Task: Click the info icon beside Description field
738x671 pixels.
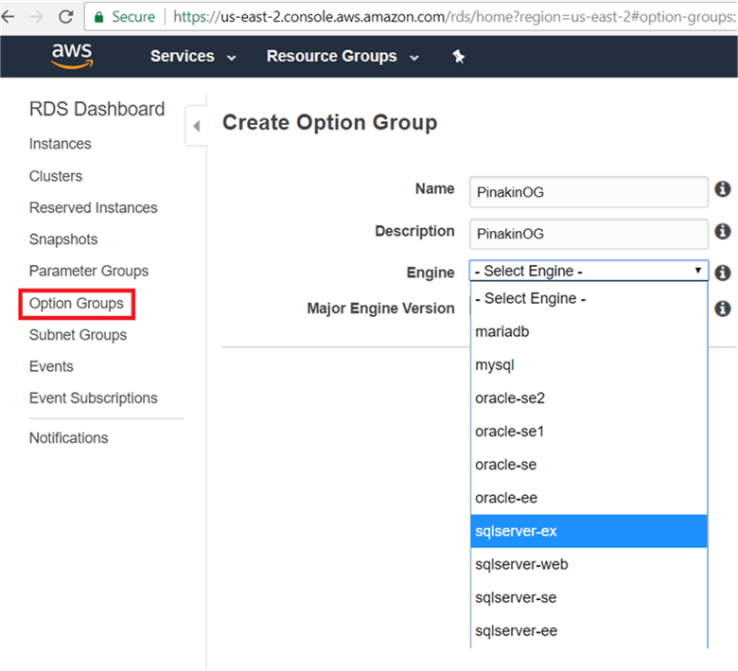Action: 723,231
